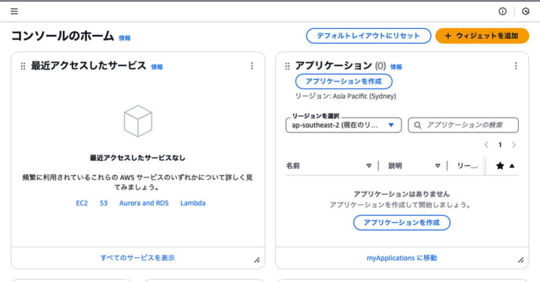Viewport: 540px width, 282px height.
Task: Click resize handle of recent services widget
Action: point(257,260)
